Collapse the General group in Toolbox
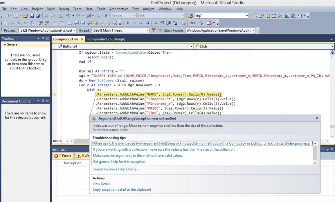Image resolution: width=335 pixels, height=202 pixels. [x=4, y=45]
